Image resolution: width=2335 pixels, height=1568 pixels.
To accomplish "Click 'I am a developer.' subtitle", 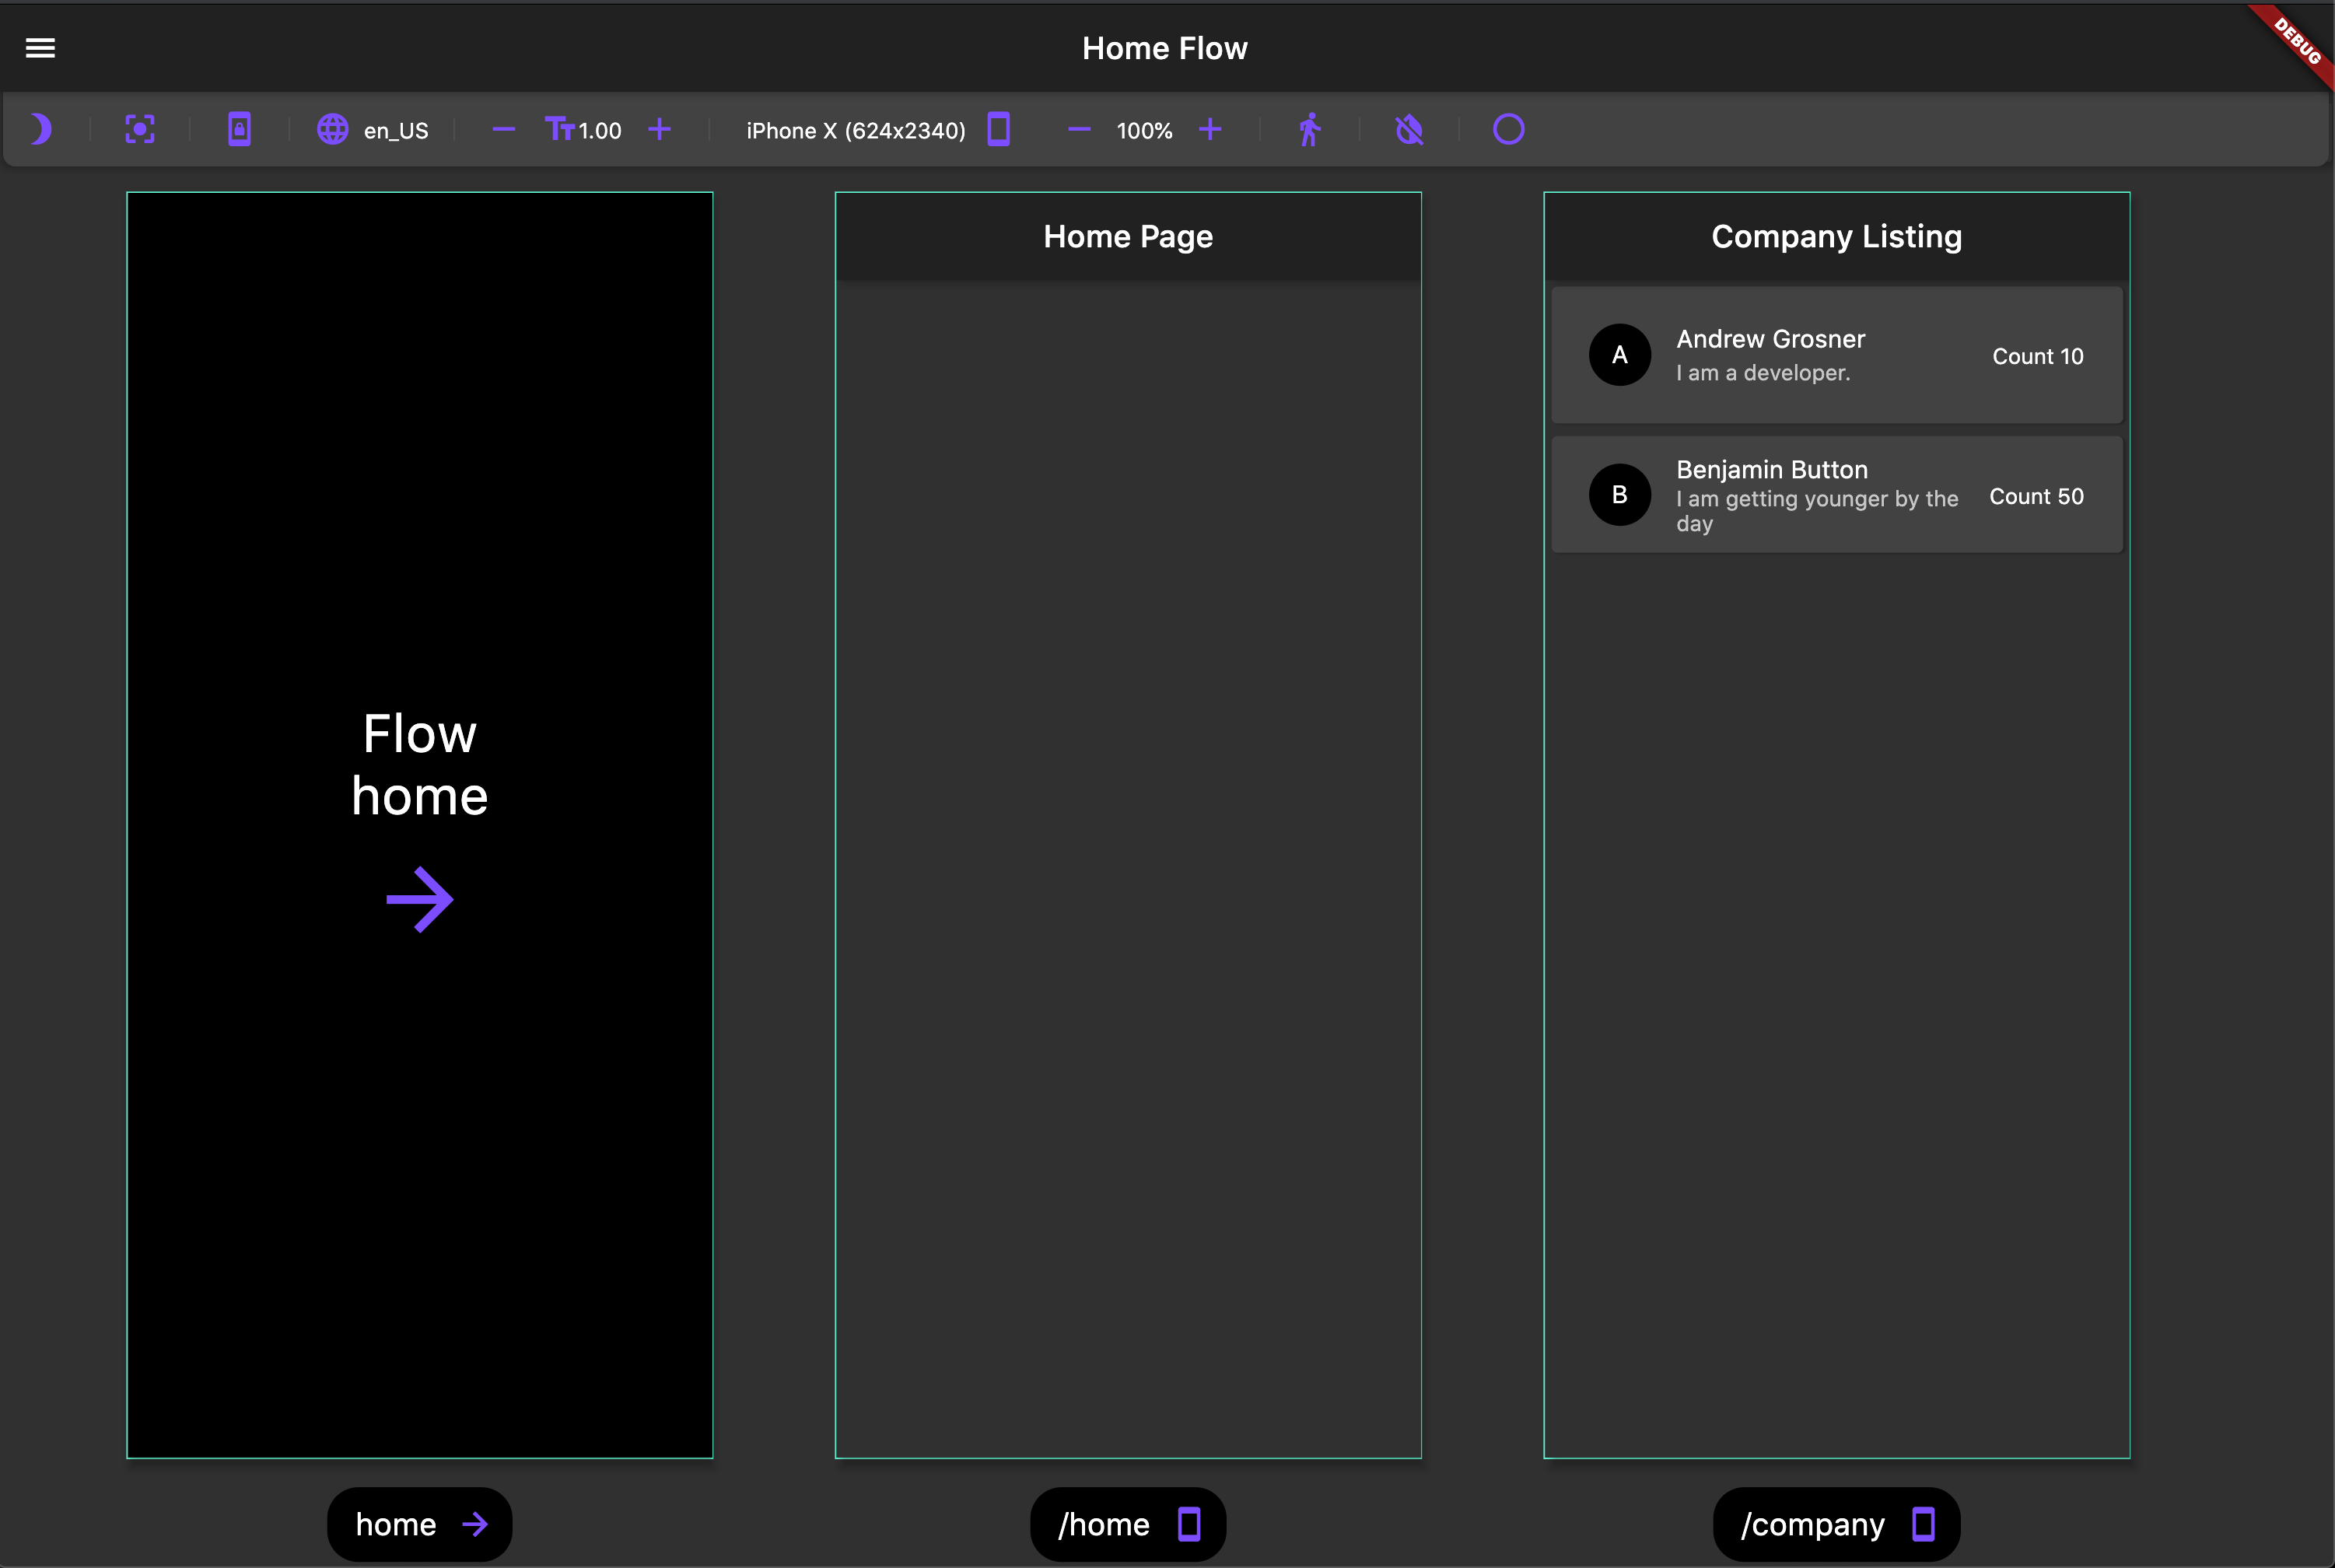I will 1763,373.
